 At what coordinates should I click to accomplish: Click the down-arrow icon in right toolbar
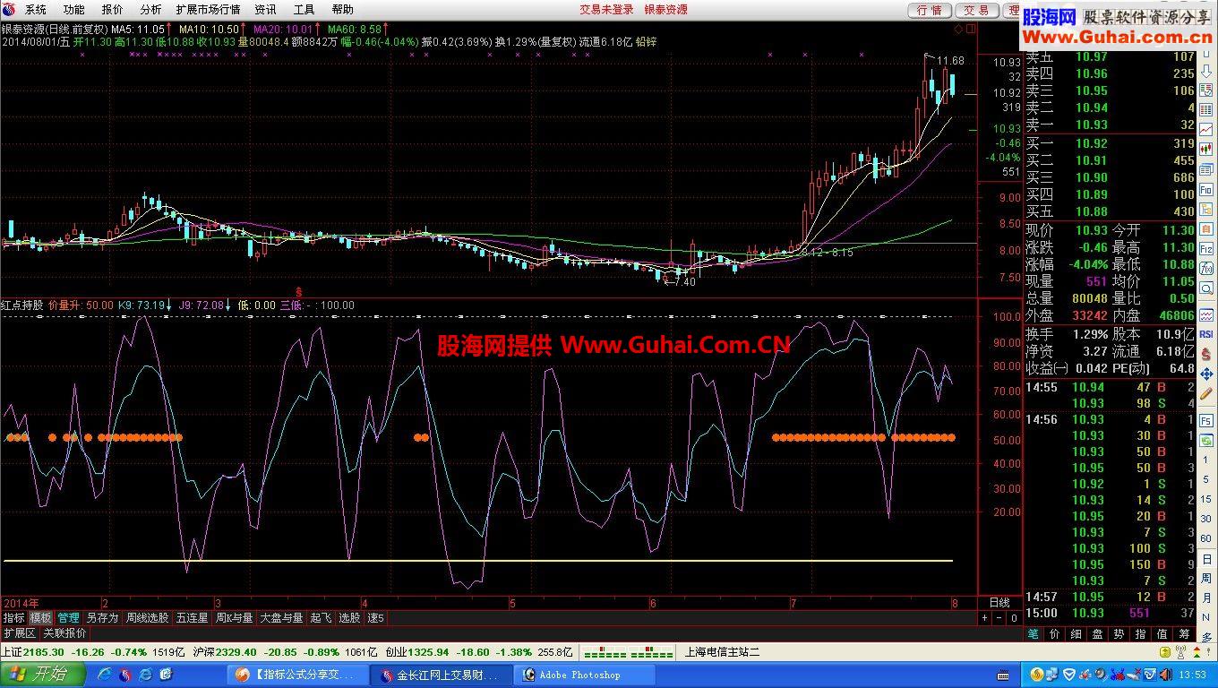(1206, 71)
